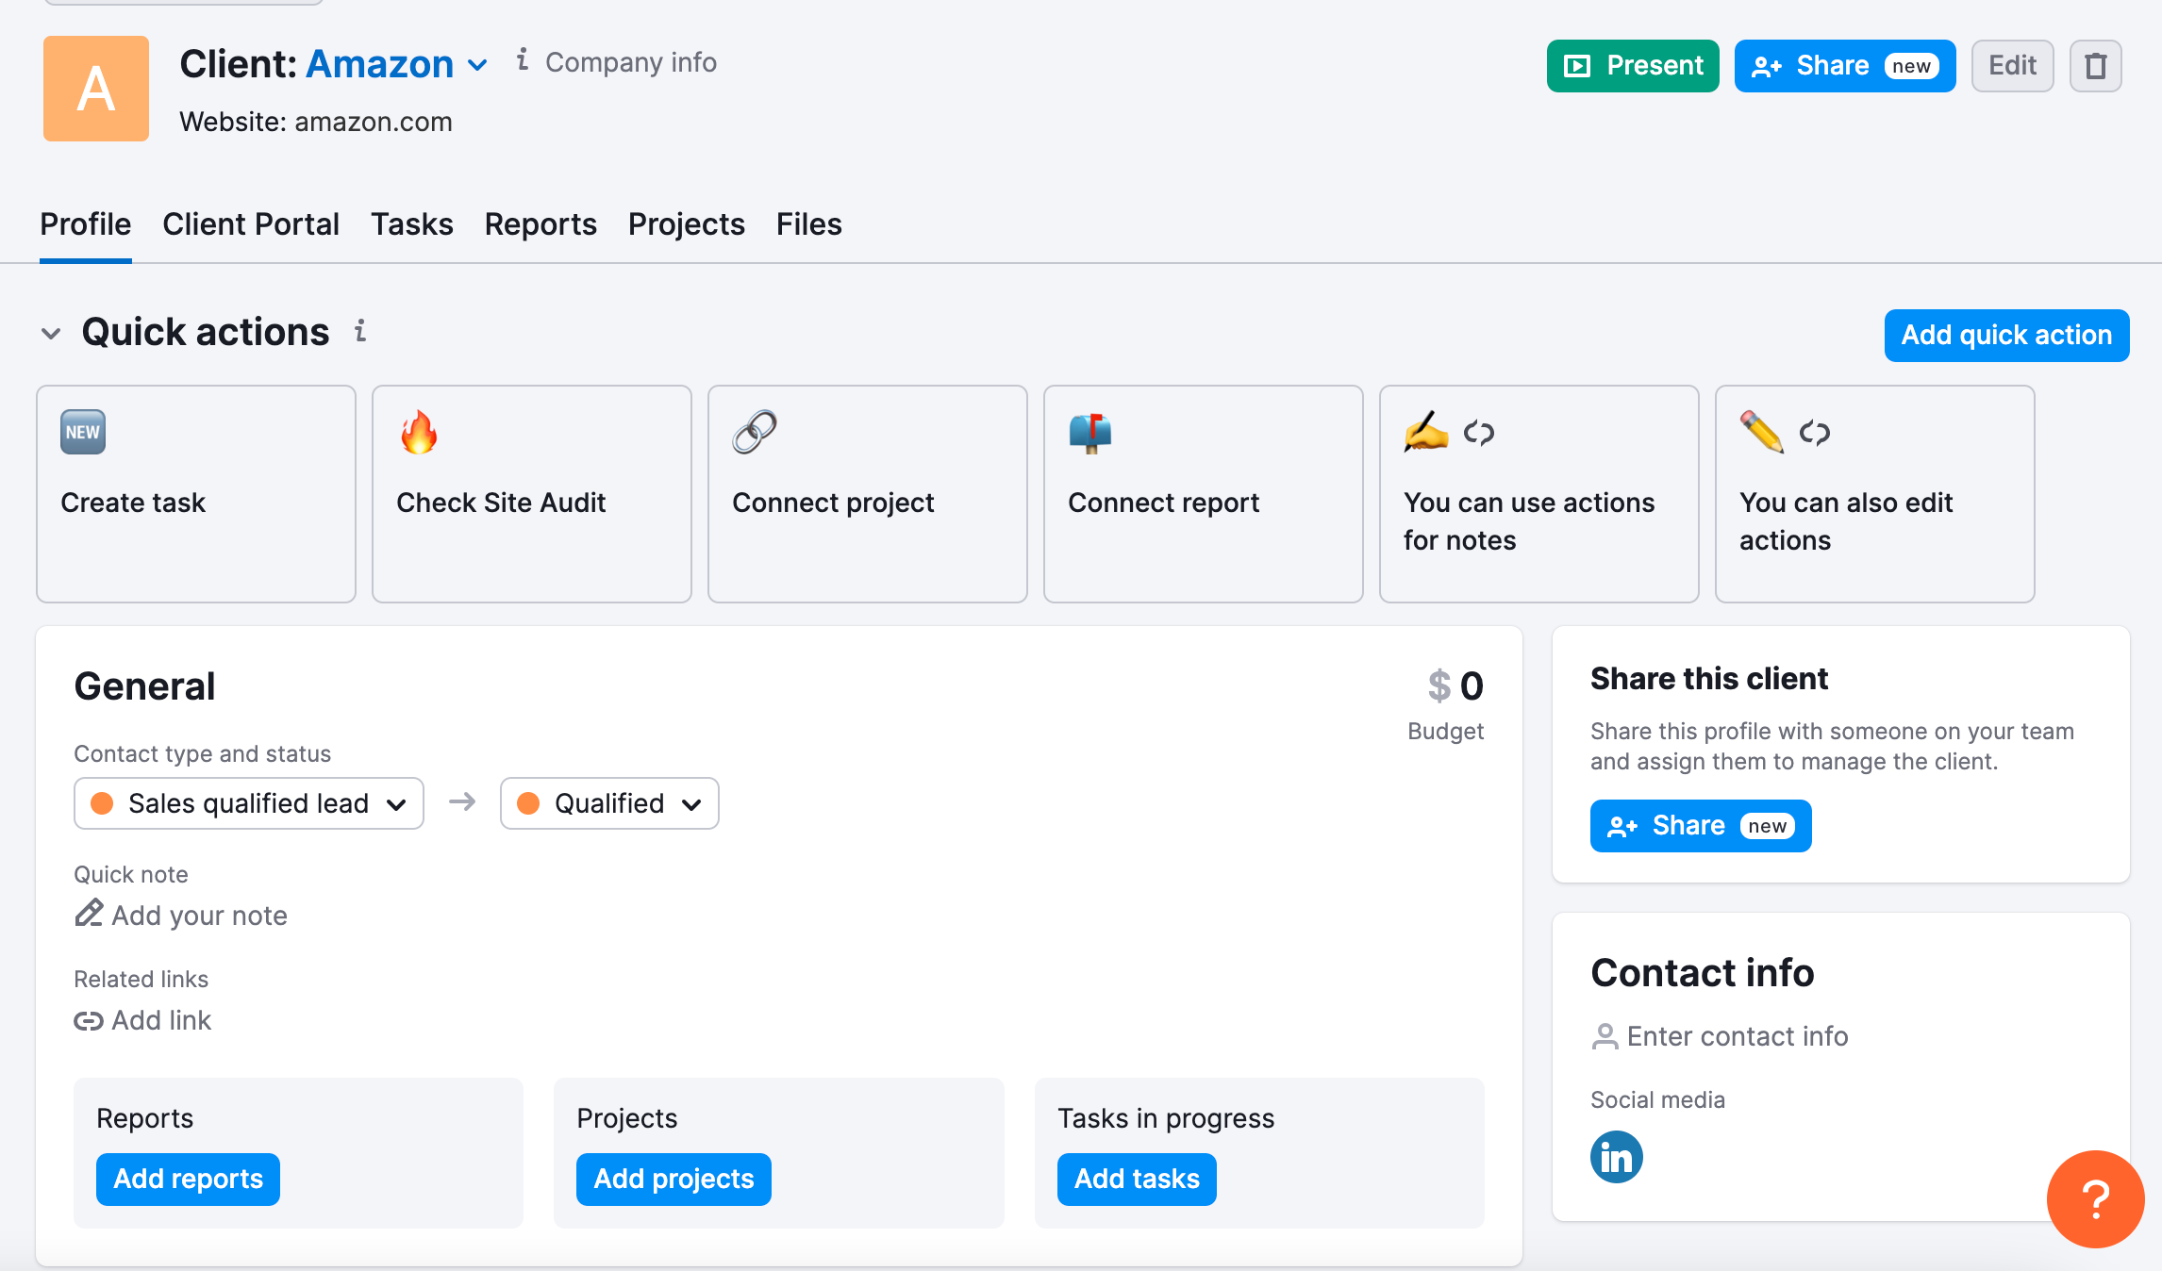This screenshot has height=1271, width=2162.
Task: Click the Add your note input field
Action: tap(198, 914)
